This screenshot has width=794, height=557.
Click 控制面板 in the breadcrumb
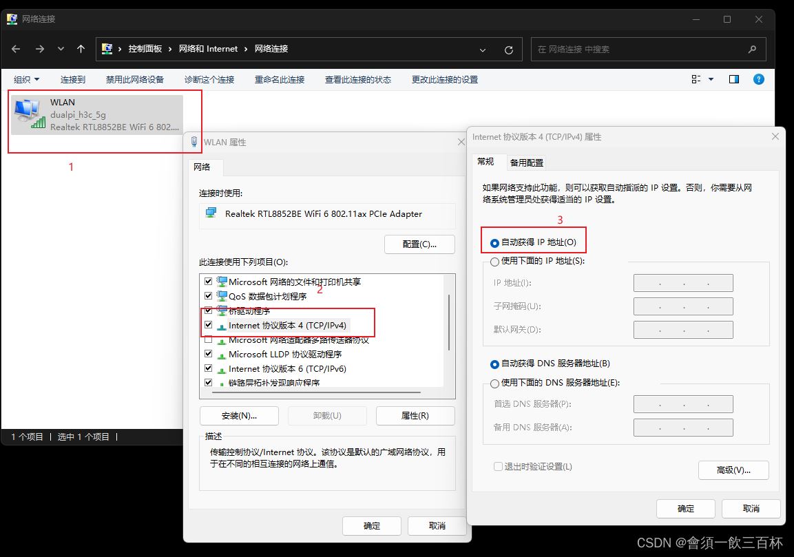click(145, 49)
